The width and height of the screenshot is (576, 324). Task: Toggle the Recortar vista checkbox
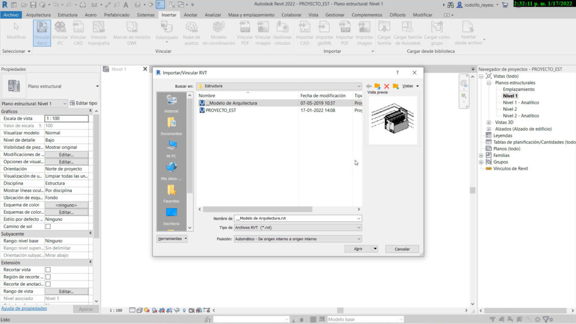[48, 270]
